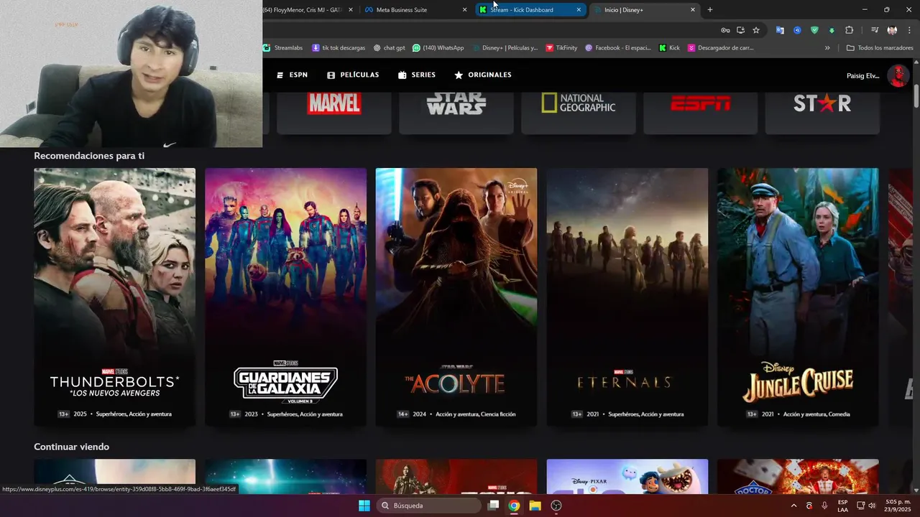Open Guardianes de la Galaxia Volumen 3 poster
The width and height of the screenshot is (920, 517).
(x=285, y=297)
